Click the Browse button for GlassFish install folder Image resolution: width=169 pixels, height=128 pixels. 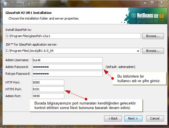pos(153,36)
